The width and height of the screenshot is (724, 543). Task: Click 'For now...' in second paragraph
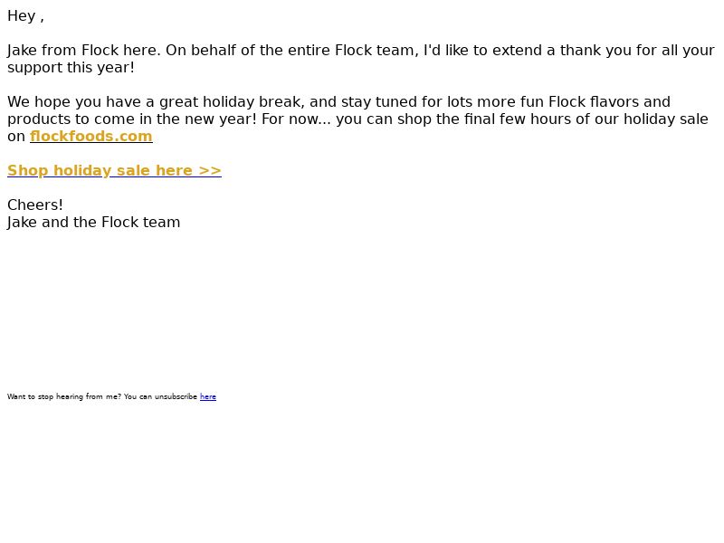pyautogui.click(x=296, y=119)
